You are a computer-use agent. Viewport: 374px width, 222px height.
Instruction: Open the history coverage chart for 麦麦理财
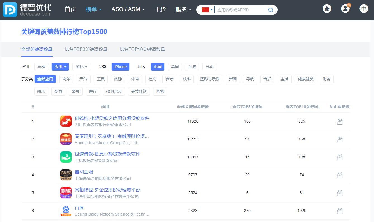click(x=340, y=139)
